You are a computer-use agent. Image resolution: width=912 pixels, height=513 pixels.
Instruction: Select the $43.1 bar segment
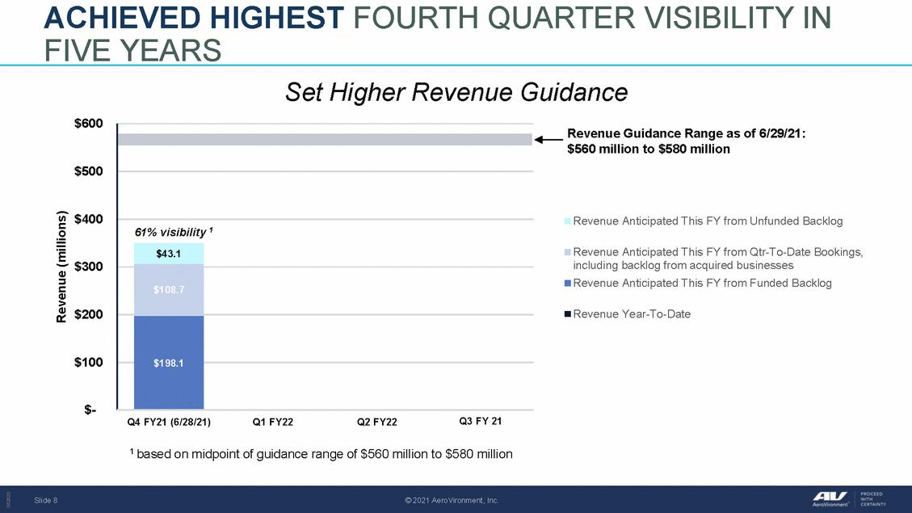[x=169, y=254]
